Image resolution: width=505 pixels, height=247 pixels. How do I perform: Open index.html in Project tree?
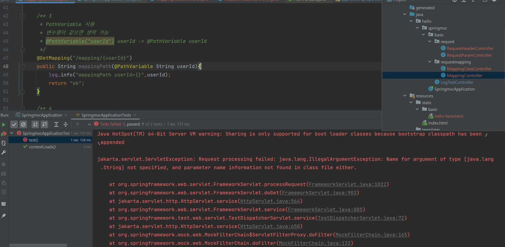click(x=438, y=123)
